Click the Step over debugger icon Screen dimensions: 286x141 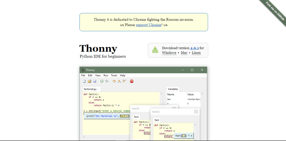114,81
